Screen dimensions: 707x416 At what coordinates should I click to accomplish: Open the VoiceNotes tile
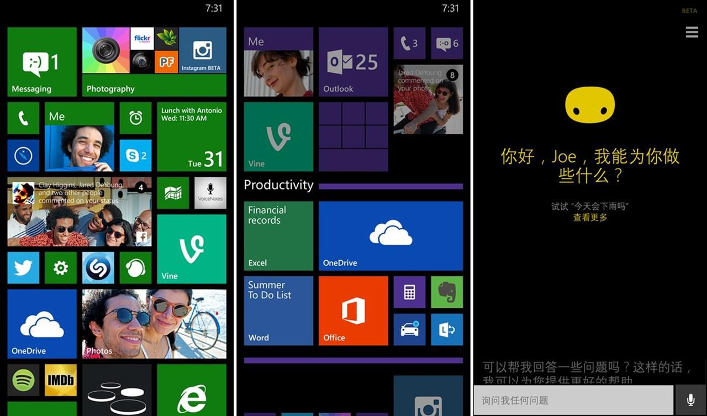pos(210,193)
